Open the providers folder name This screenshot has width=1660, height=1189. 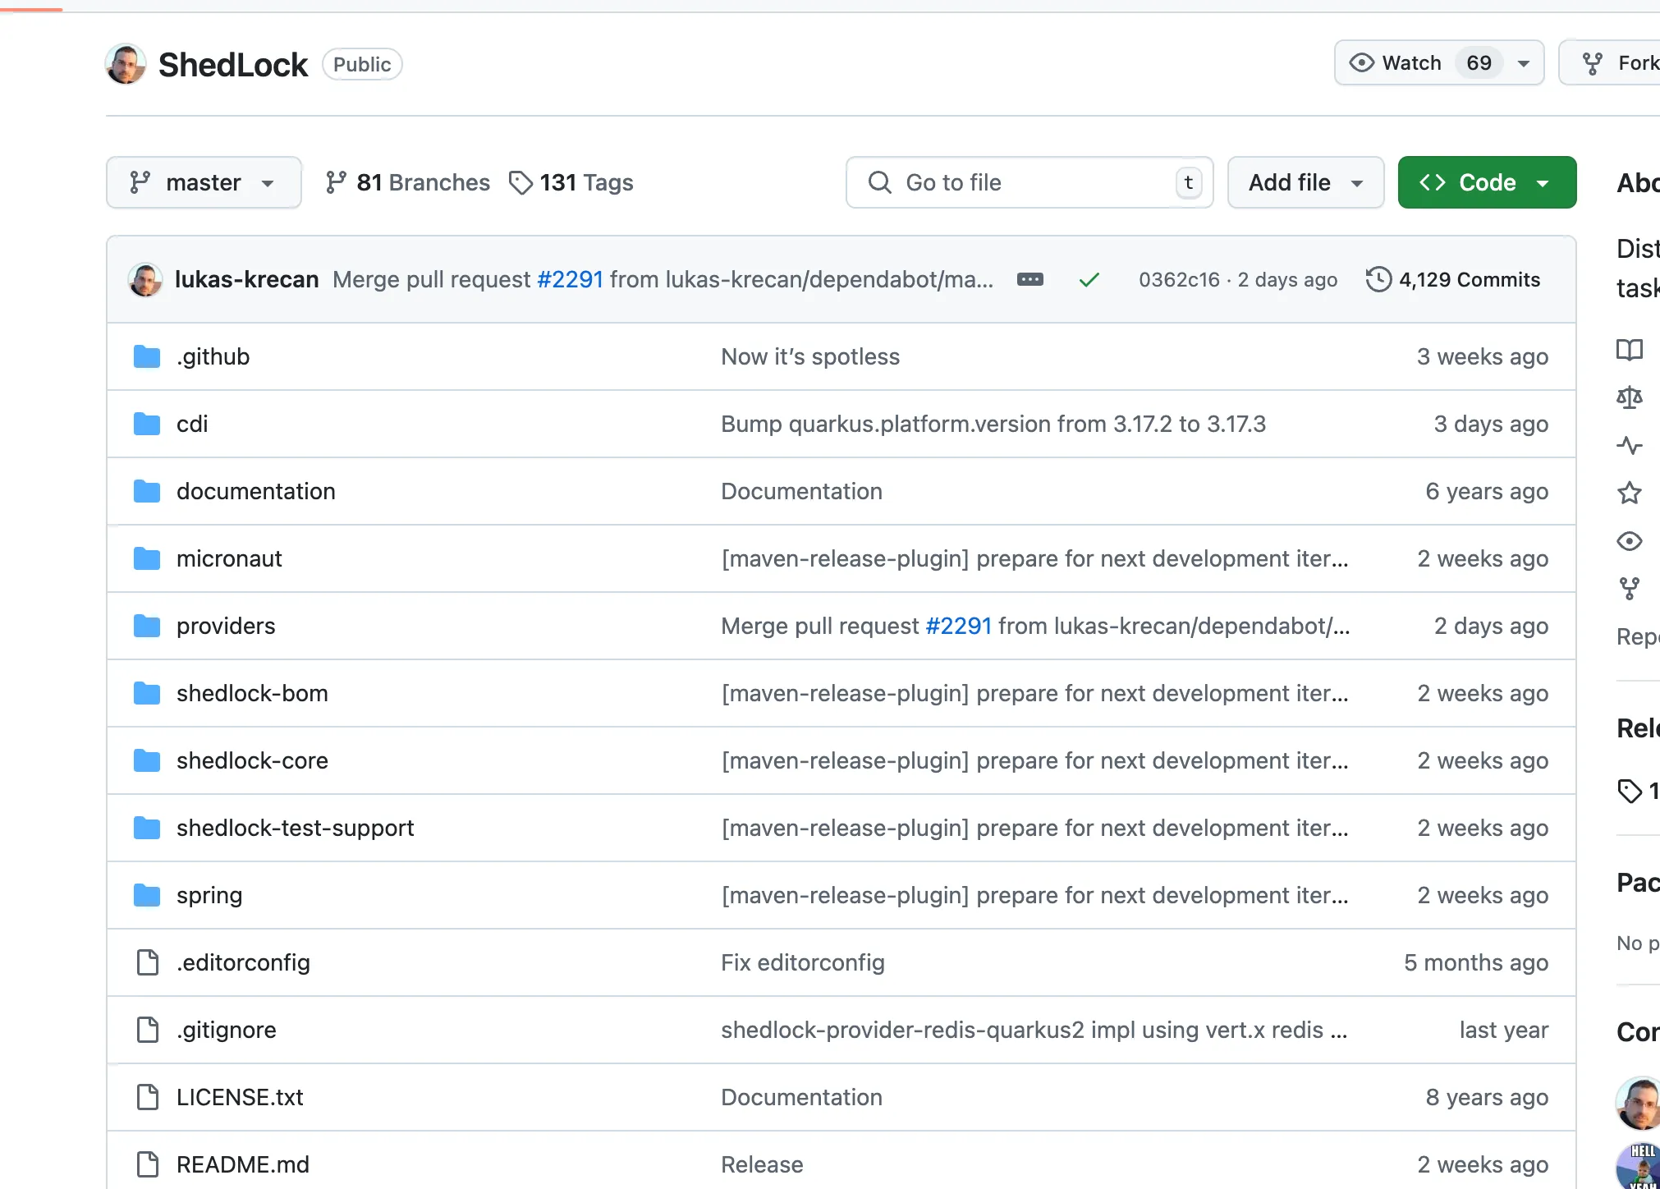[x=226, y=626]
